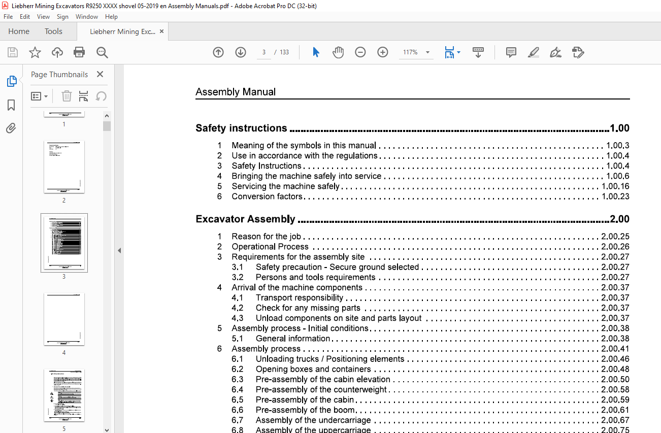This screenshot has height=433, width=661.
Task: Click 'Opening boxes and containers' entry
Action: tap(313, 369)
